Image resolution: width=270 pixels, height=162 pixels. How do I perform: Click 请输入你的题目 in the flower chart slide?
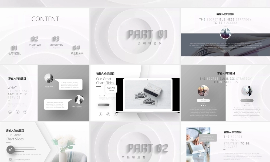coord(15,131)
